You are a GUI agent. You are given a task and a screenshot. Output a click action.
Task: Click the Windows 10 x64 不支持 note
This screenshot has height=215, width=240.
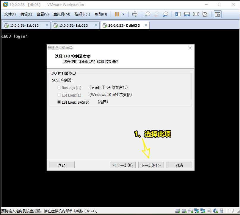tap(111, 95)
